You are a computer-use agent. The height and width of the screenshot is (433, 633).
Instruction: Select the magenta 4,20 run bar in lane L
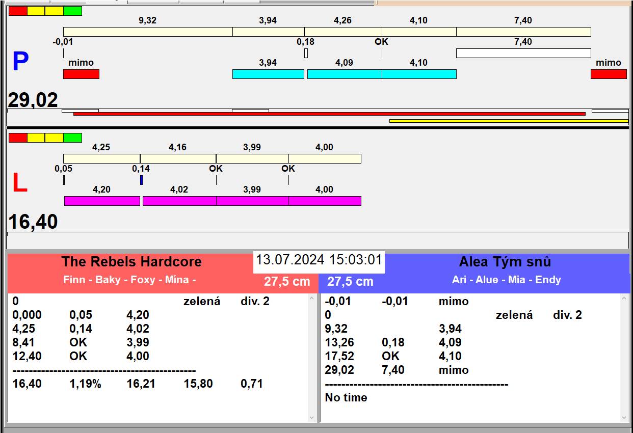tap(102, 201)
